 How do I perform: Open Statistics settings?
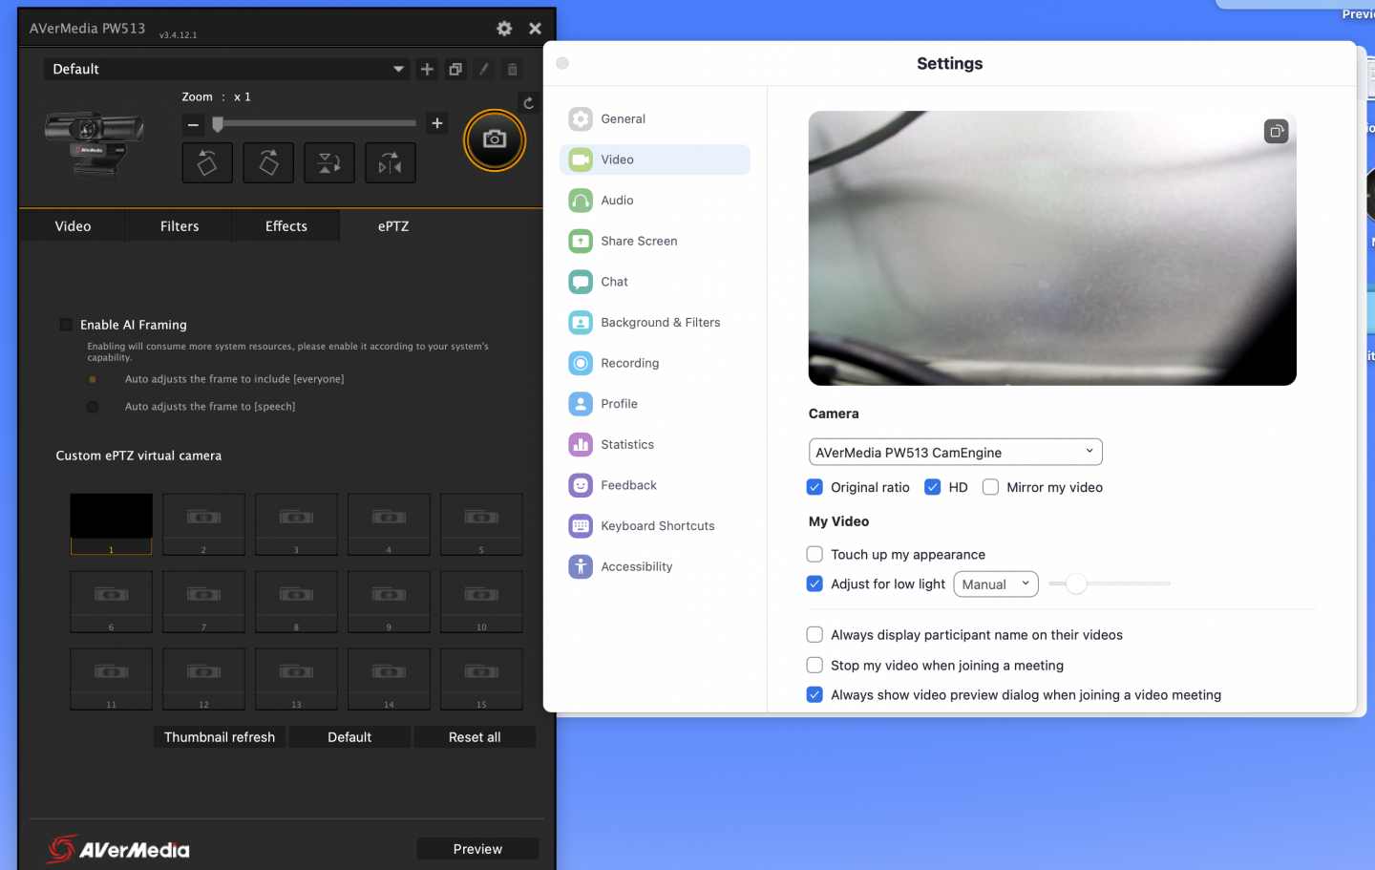coord(655,445)
